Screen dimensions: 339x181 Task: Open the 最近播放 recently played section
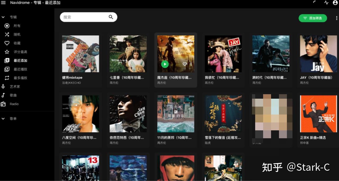tap(7, 69)
